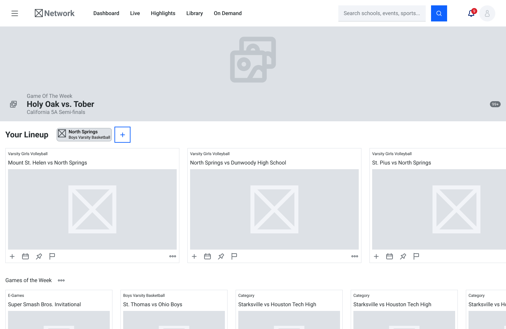Click the gallery icon beside Holy Oak vs. Tober
506x329 pixels.
[13, 104]
